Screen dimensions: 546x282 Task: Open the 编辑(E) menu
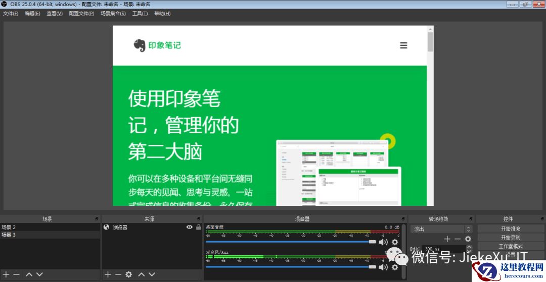click(32, 14)
